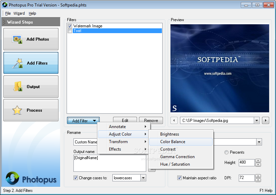Click Step 2. Add Filters status text
Screen dimensions: 276x195
(x=18, y=191)
